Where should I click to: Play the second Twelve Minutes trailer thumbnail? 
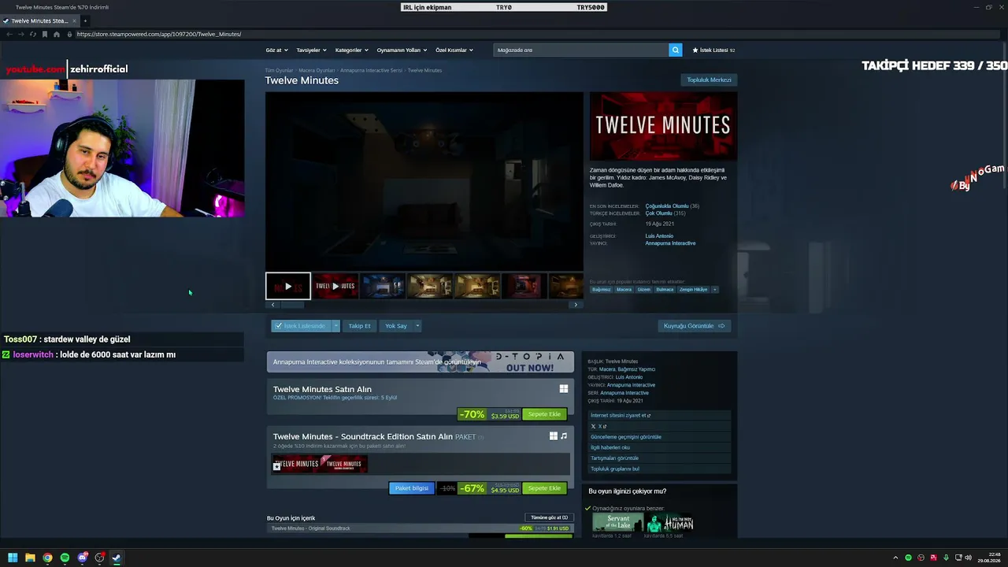pyautogui.click(x=335, y=286)
